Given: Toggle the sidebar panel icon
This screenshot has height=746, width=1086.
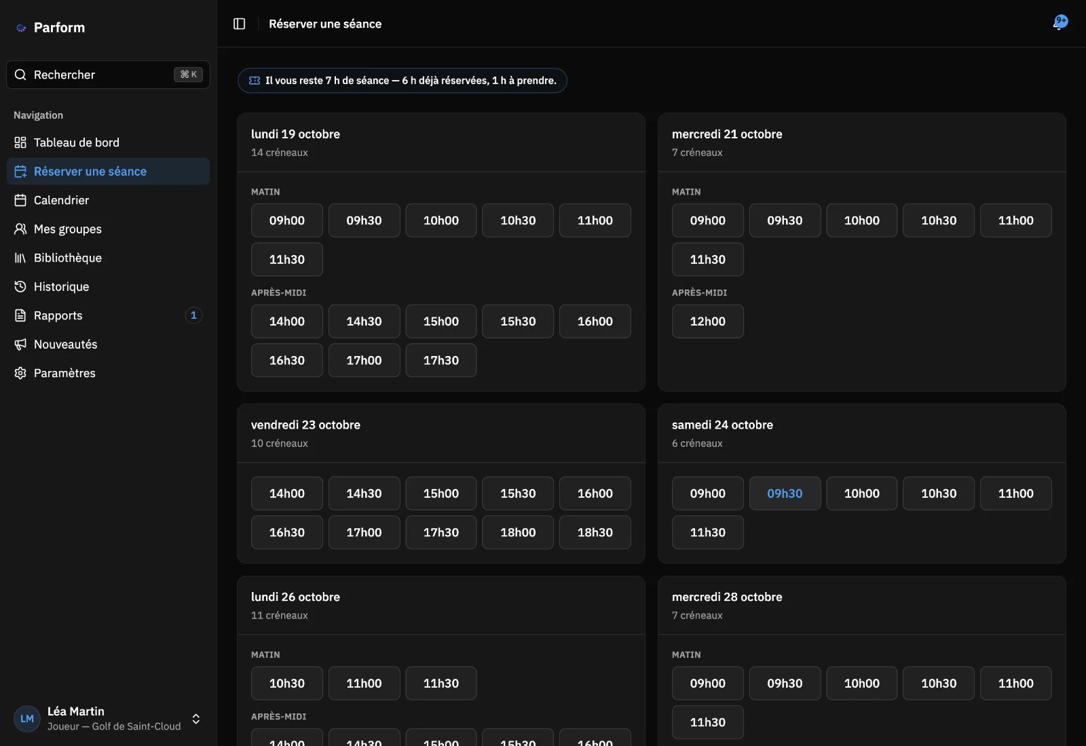Looking at the screenshot, I should pyautogui.click(x=239, y=24).
